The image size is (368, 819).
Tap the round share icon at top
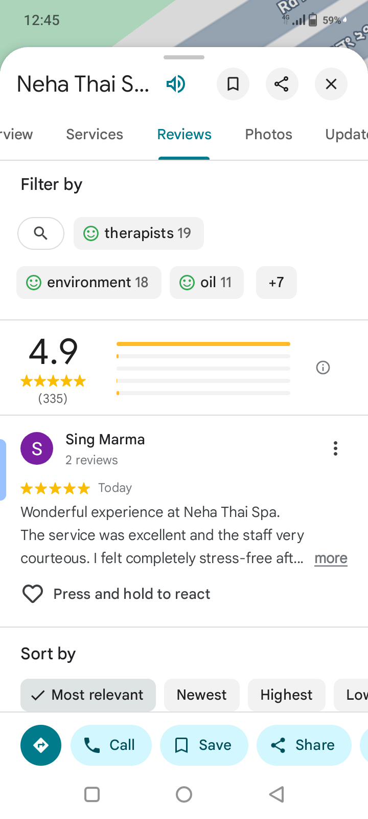point(282,84)
